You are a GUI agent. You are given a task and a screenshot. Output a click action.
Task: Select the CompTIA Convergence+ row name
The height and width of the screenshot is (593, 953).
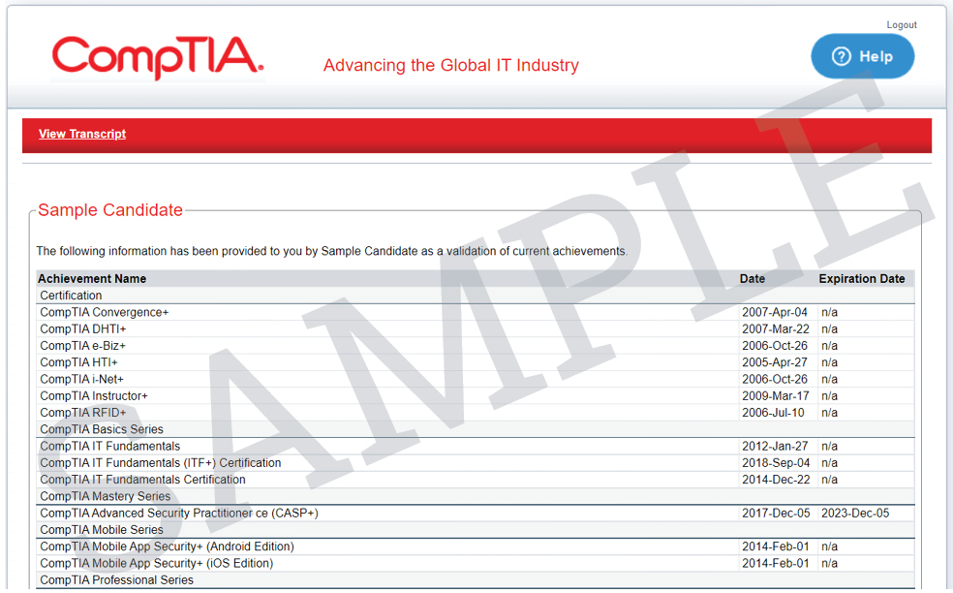(104, 312)
